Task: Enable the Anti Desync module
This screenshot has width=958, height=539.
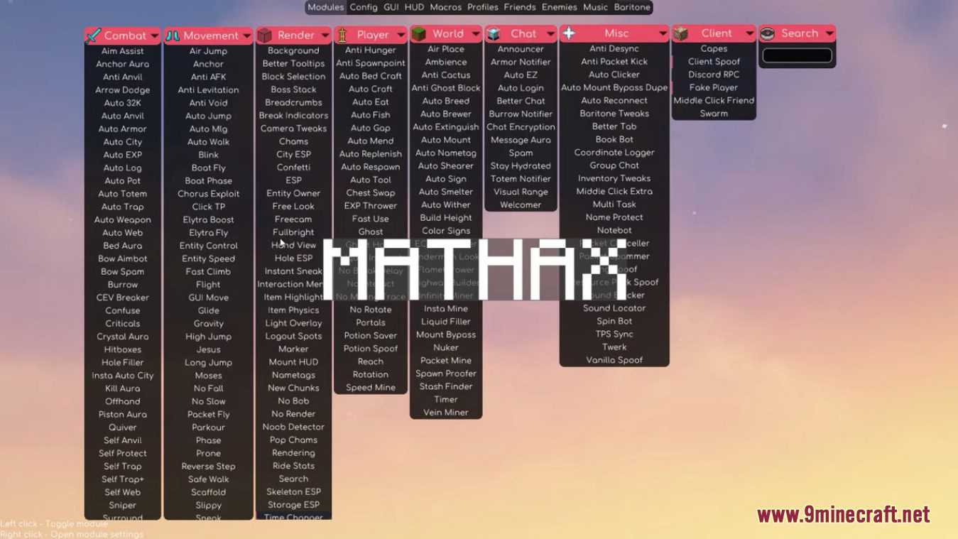Action: click(614, 49)
